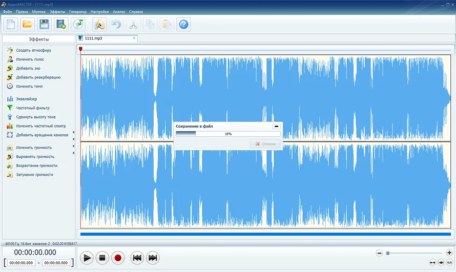
Task: Copy the selection using the toolbar copy icon
Action: click(150, 25)
